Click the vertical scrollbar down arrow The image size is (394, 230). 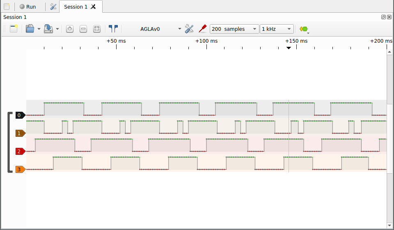389,225
